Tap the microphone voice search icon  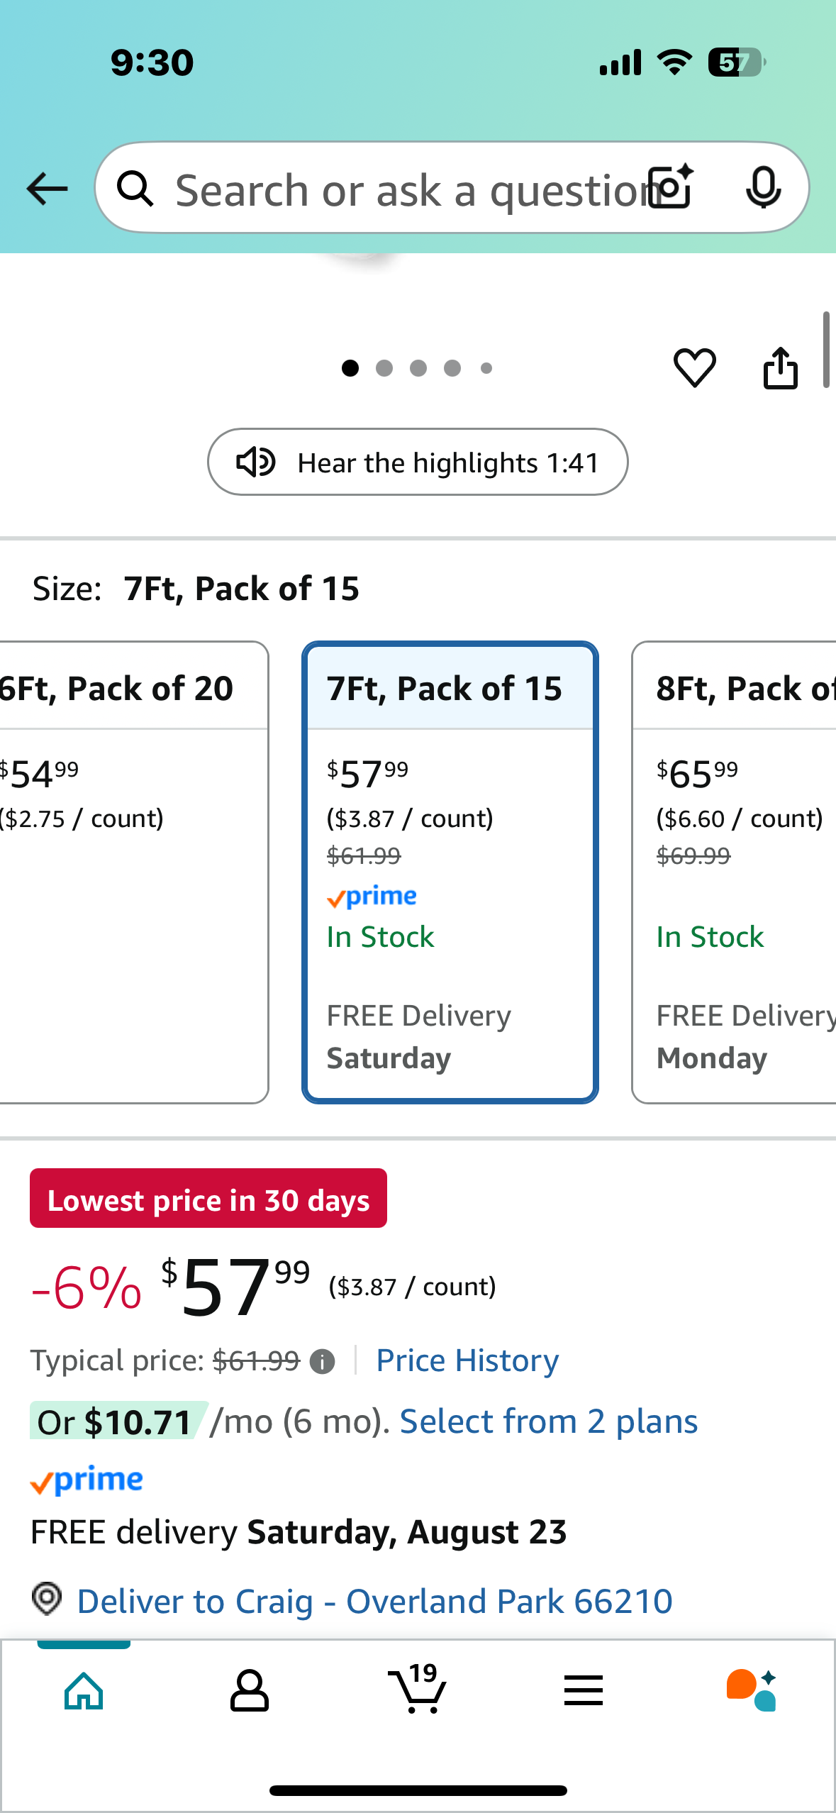click(764, 188)
